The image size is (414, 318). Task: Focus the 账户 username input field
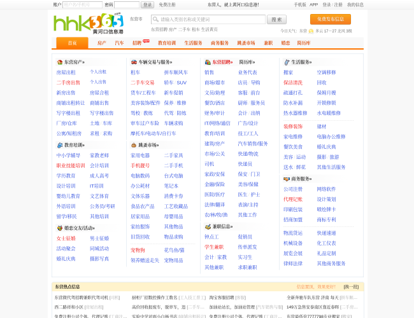(82, 4)
